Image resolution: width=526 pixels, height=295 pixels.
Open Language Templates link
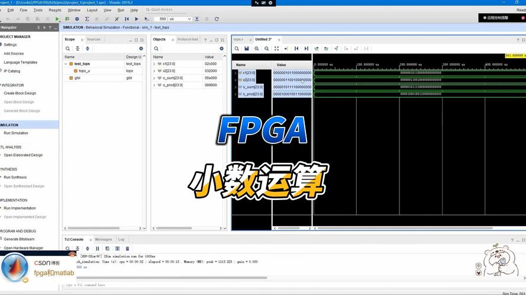coord(21,62)
